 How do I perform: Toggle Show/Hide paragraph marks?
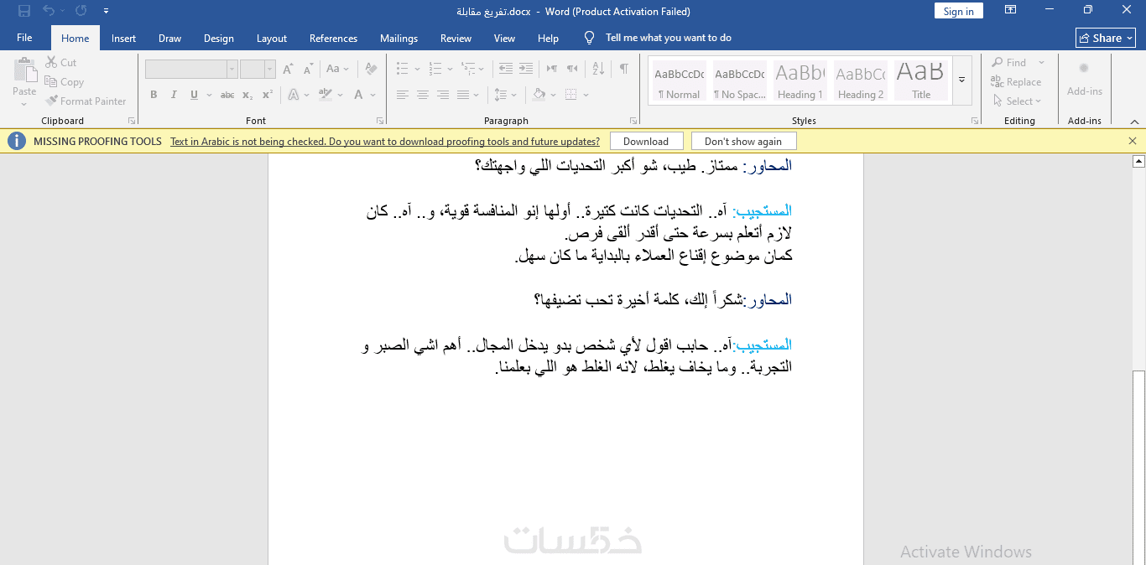pos(624,69)
